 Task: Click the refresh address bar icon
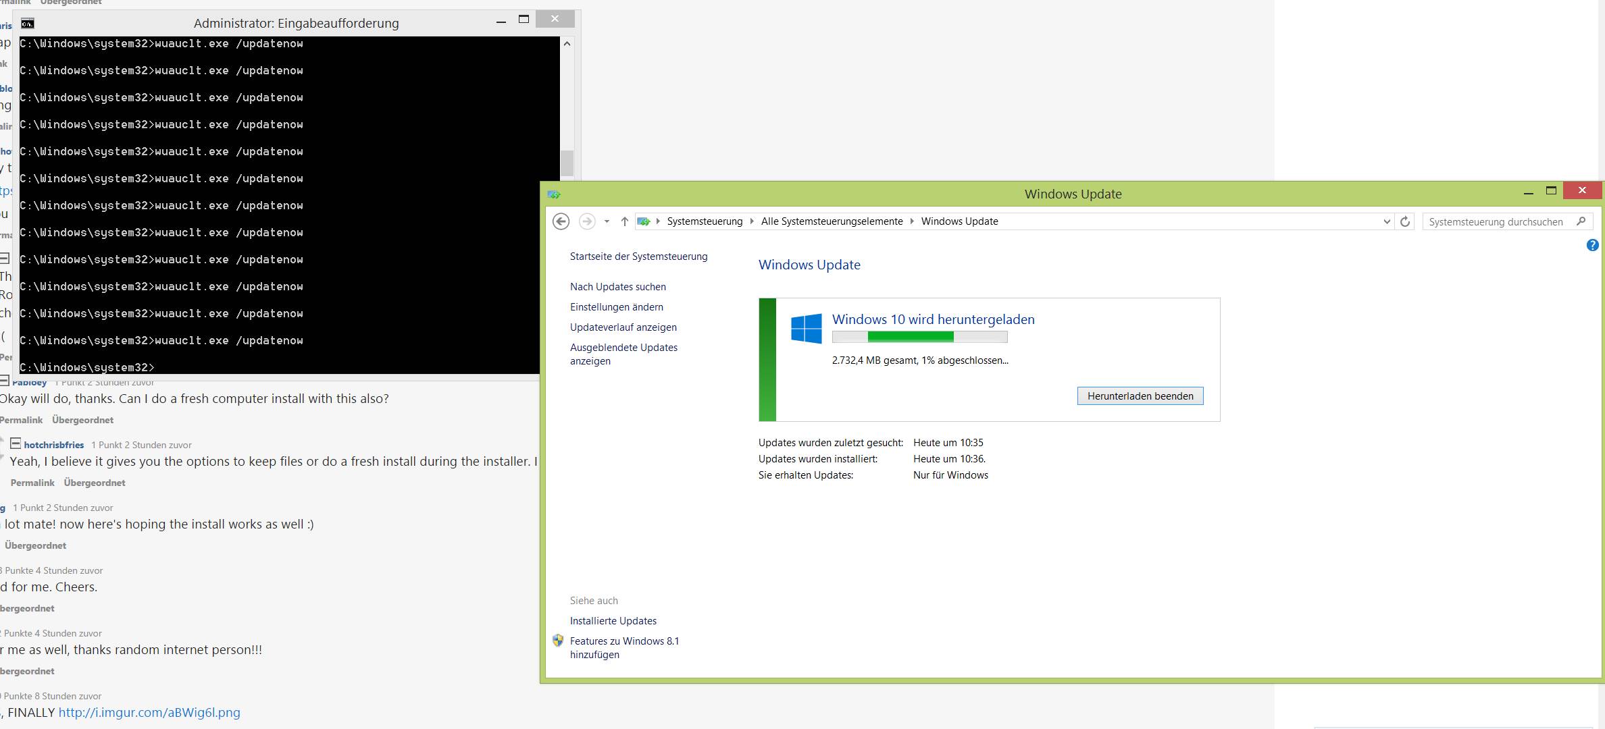(1405, 221)
